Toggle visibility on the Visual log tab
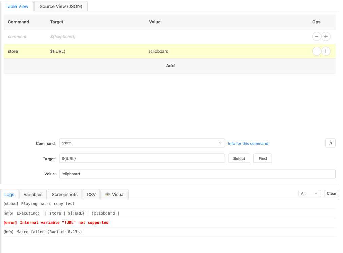This screenshot has height=253, width=343. tap(115, 194)
